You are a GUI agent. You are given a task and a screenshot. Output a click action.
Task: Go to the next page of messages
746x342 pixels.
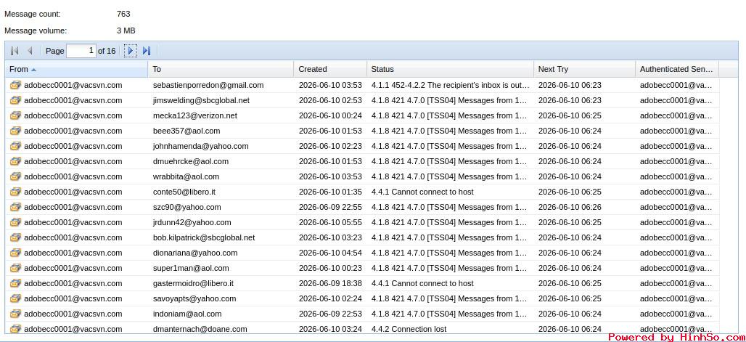(131, 51)
